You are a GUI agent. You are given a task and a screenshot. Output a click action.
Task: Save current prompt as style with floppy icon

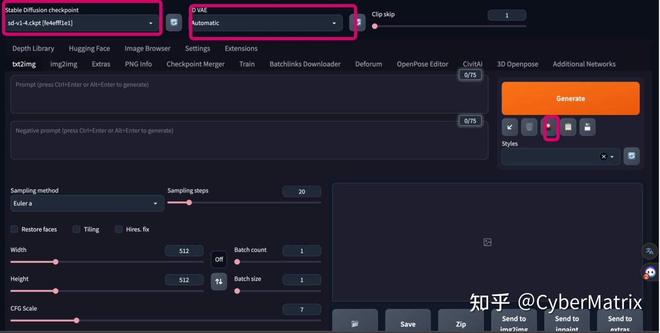pos(587,127)
